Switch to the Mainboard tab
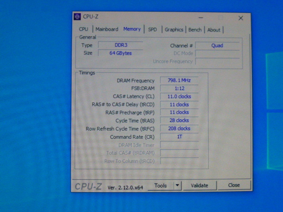This screenshot has height=212, width=283. point(107,29)
